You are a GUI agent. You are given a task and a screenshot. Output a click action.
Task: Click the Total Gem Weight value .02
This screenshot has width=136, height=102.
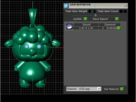coord(92,11)
